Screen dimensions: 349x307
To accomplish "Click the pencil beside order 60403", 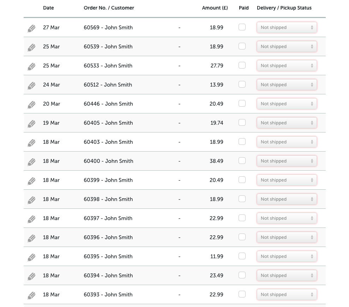I will point(31,143).
